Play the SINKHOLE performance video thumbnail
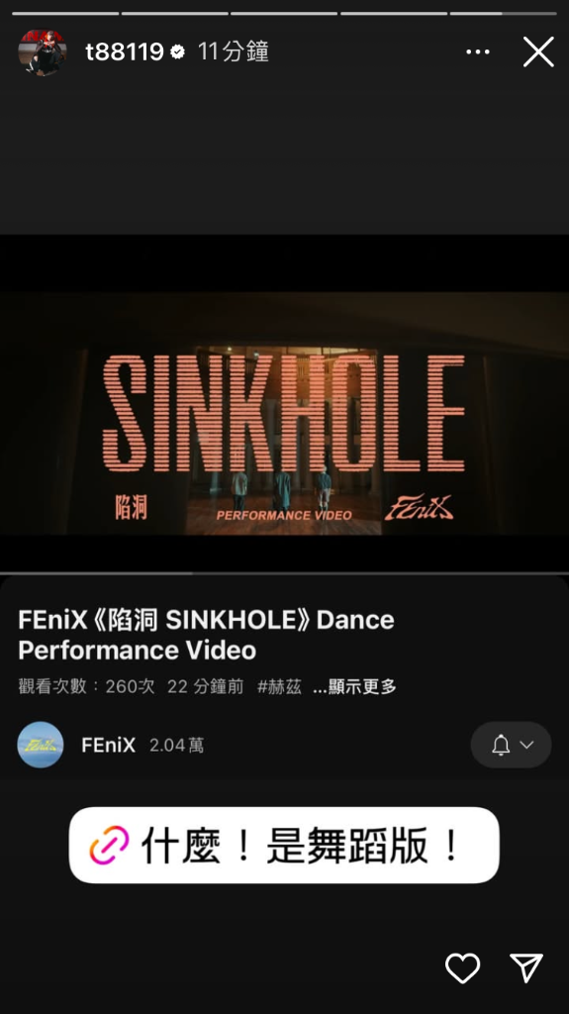This screenshot has height=1014, width=569. 285,413
